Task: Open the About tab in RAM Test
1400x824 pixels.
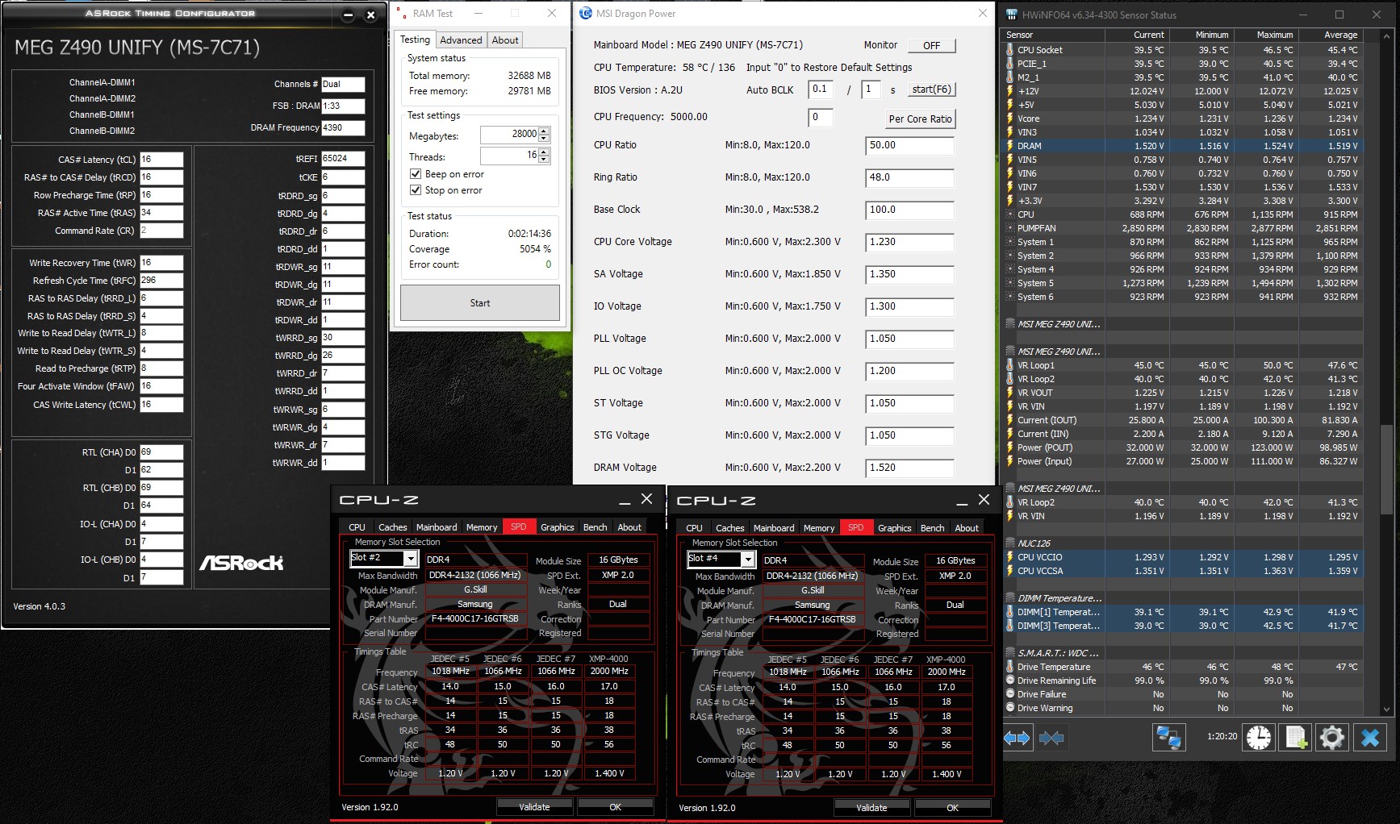Action: pos(505,40)
